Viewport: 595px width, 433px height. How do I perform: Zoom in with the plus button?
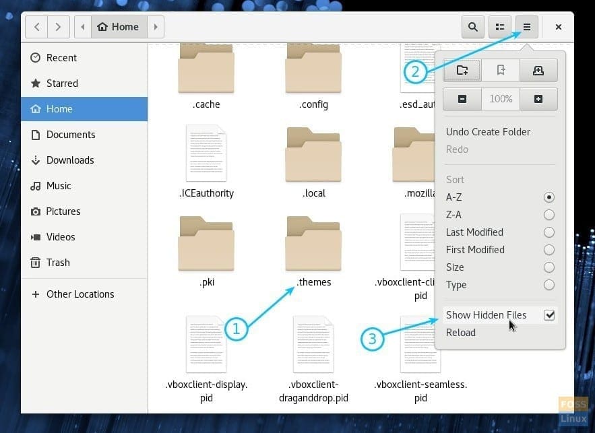(538, 99)
